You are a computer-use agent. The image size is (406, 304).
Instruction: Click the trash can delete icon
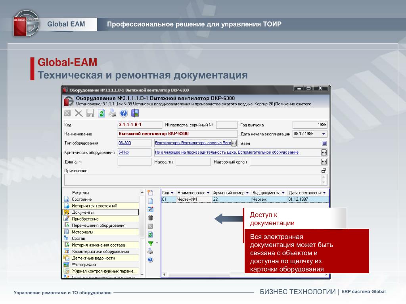(x=150, y=218)
